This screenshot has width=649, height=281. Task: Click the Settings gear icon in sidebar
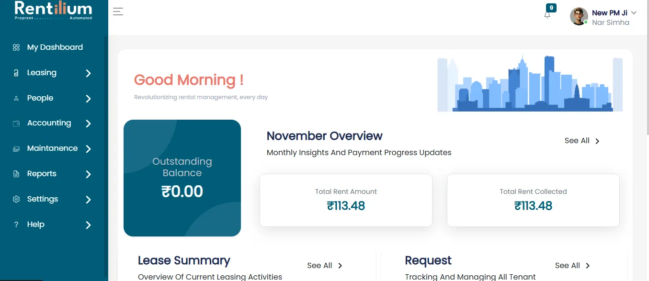point(16,199)
